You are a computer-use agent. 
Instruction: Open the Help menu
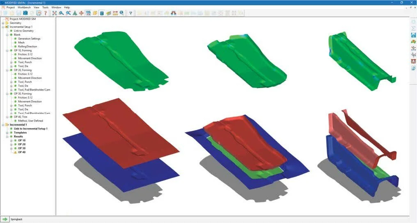coord(67,7)
